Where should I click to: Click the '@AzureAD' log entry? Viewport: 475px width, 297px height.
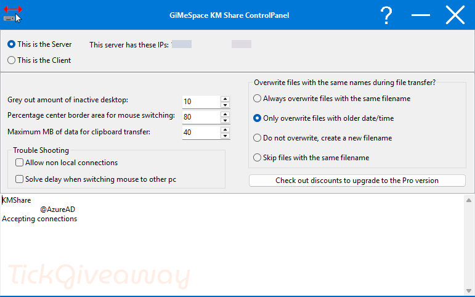click(57, 210)
